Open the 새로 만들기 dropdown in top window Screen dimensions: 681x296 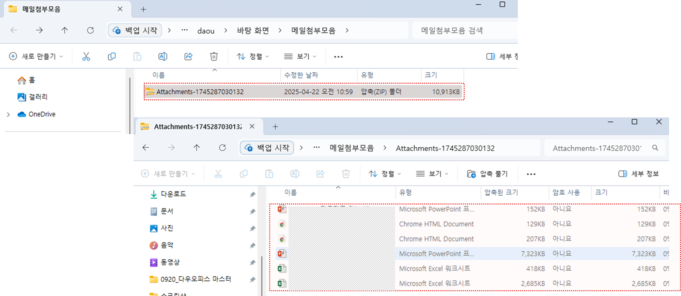coord(36,56)
